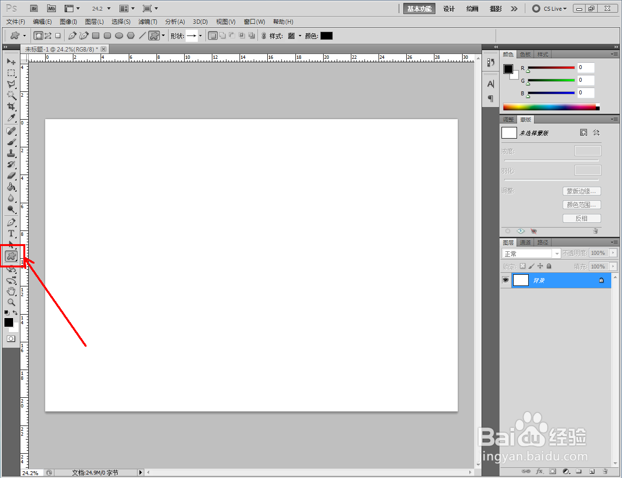
Task: Select the Eyedropper tool
Action: click(11, 118)
